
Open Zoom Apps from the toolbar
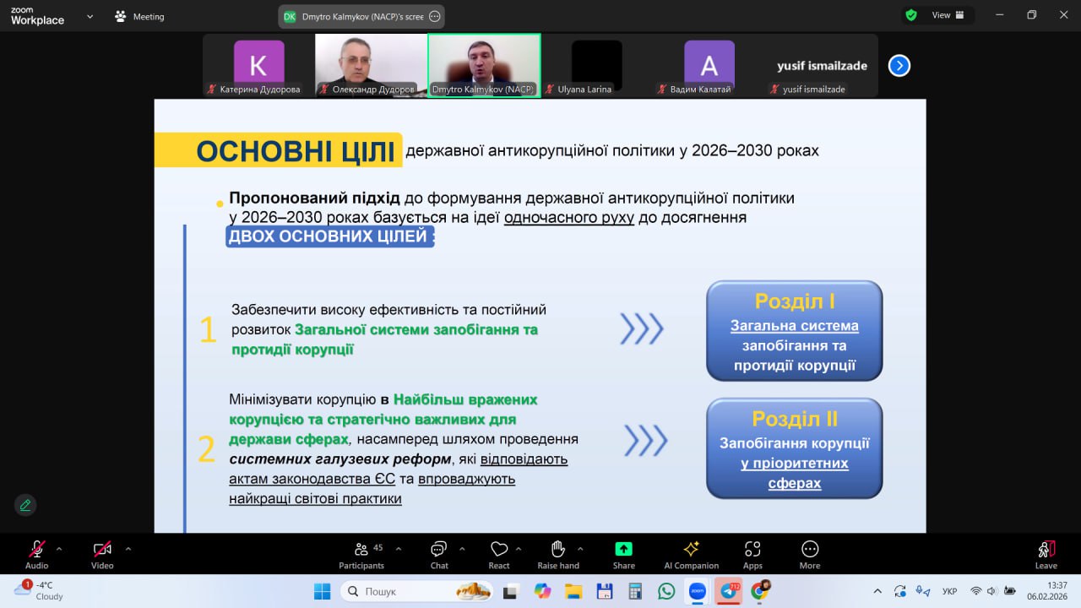752,553
